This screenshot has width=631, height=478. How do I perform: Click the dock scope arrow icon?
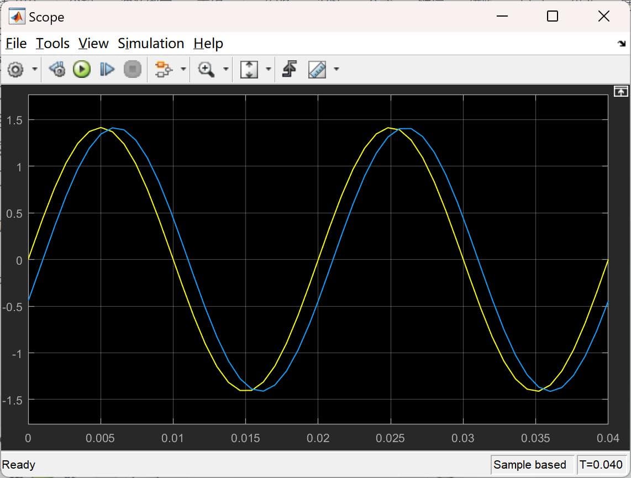622,44
